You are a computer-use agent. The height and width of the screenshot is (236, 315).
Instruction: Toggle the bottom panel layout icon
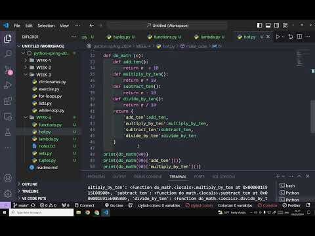click(268, 26)
